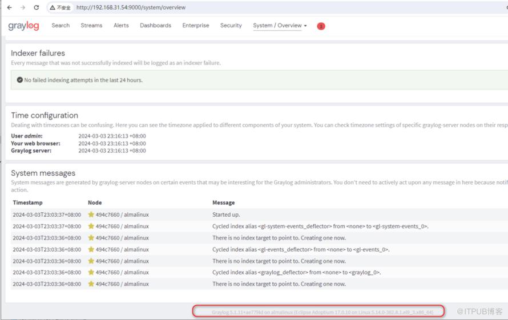The image size is (508, 320).
Task: Click node link in the last message row
Action: [x=122, y=284]
